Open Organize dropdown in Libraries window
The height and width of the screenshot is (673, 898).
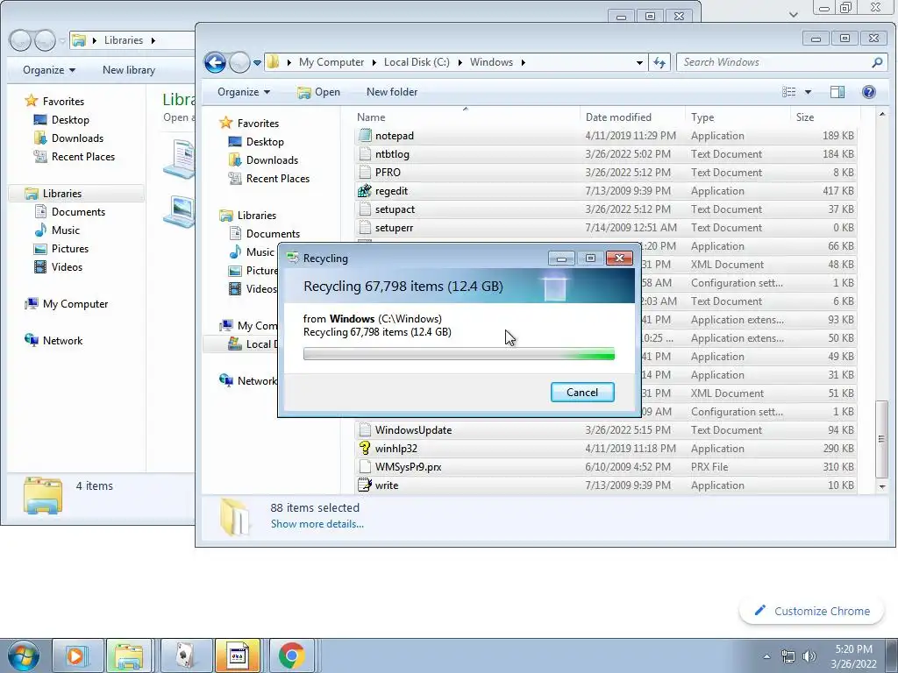point(49,70)
